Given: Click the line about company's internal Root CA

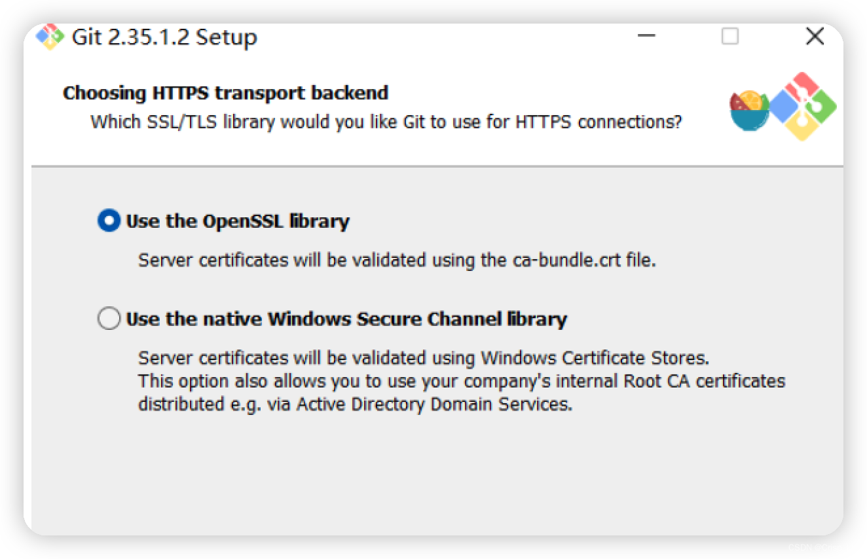Looking at the screenshot, I should [x=462, y=381].
